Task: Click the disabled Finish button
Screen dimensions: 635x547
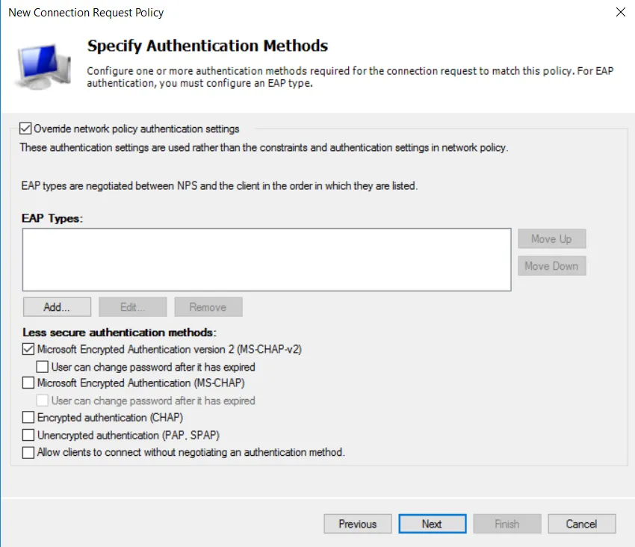Action: tap(507, 523)
